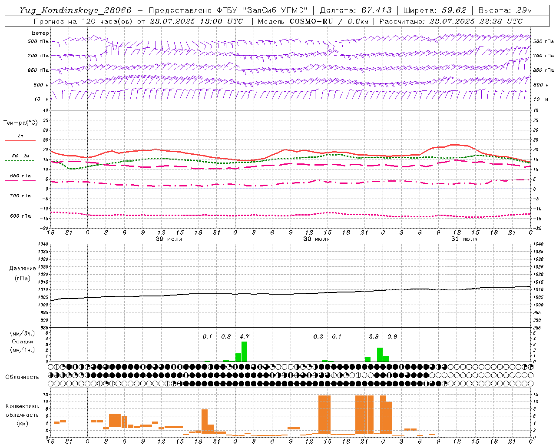
Task: Click the Высота: 29м header field
Action: pos(505,10)
